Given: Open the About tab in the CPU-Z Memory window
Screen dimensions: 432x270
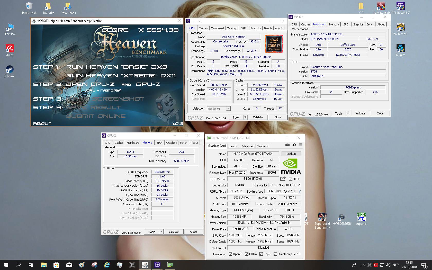Looking at the screenshot, I should pyautogui.click(x=194, y=143).
